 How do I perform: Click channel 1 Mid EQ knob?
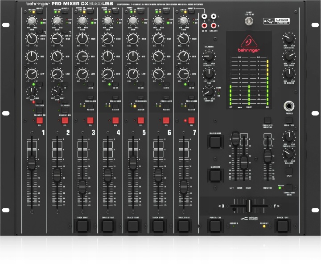[x=32, y=57]
